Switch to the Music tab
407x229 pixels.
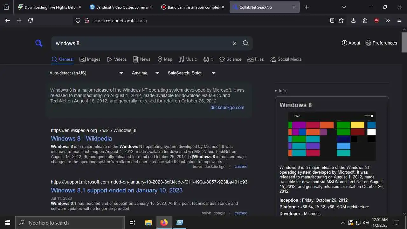[x=188, y=59]
